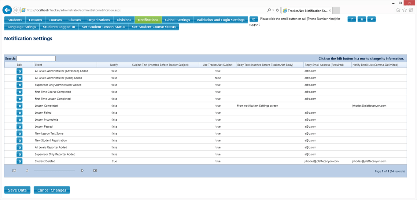Edit the Lesson Failed row
Screen dimensions: 417x200
click(x=19, y=113)
